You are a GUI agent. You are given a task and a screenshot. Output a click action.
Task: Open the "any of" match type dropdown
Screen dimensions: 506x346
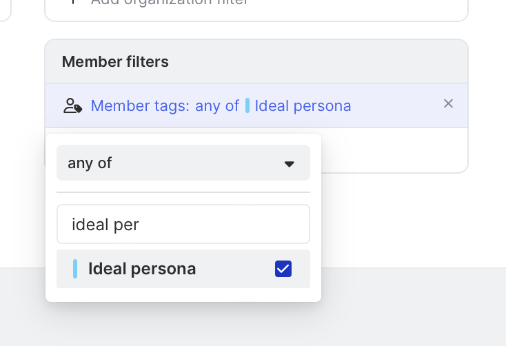pos(183,163)
